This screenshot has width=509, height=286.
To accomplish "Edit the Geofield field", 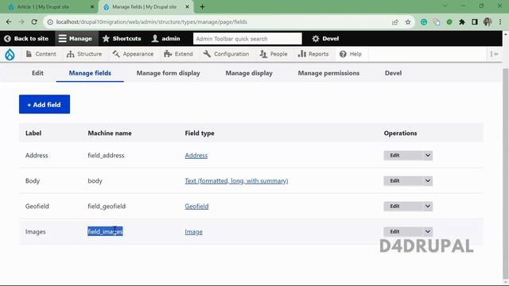I will pyautogui.click(x=394, y=207).
